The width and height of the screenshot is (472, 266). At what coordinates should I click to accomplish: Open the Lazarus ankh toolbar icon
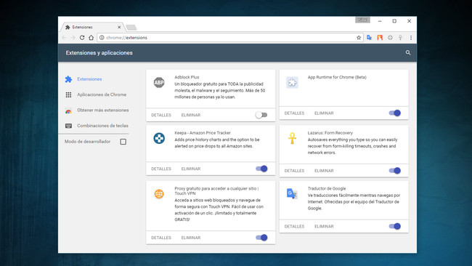[400, 38]
